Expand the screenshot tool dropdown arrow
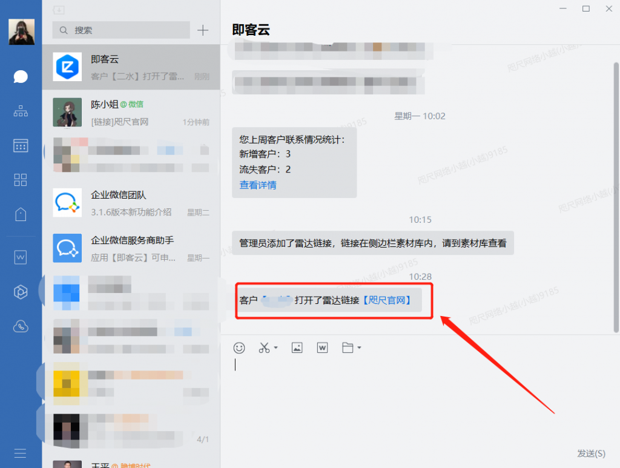Viewport: 620px width, 468px height. (x=276, y=348)
